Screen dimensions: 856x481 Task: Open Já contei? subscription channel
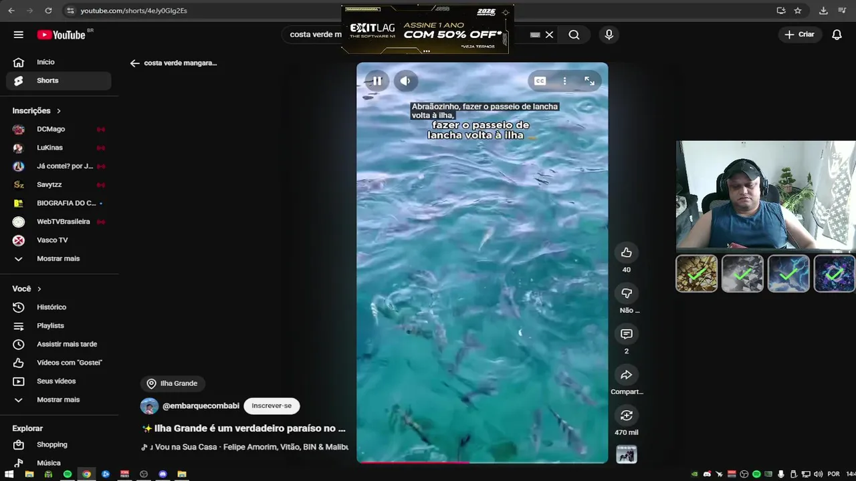pyautogui.click(x=59, y=166)
